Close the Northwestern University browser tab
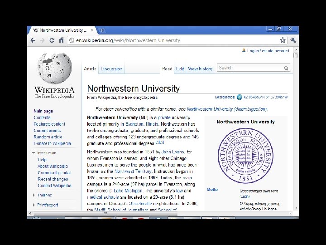Screen dimensions: 326x245 tap(92, 30)
